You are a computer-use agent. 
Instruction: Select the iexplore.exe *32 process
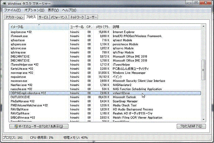pos(105,32)
